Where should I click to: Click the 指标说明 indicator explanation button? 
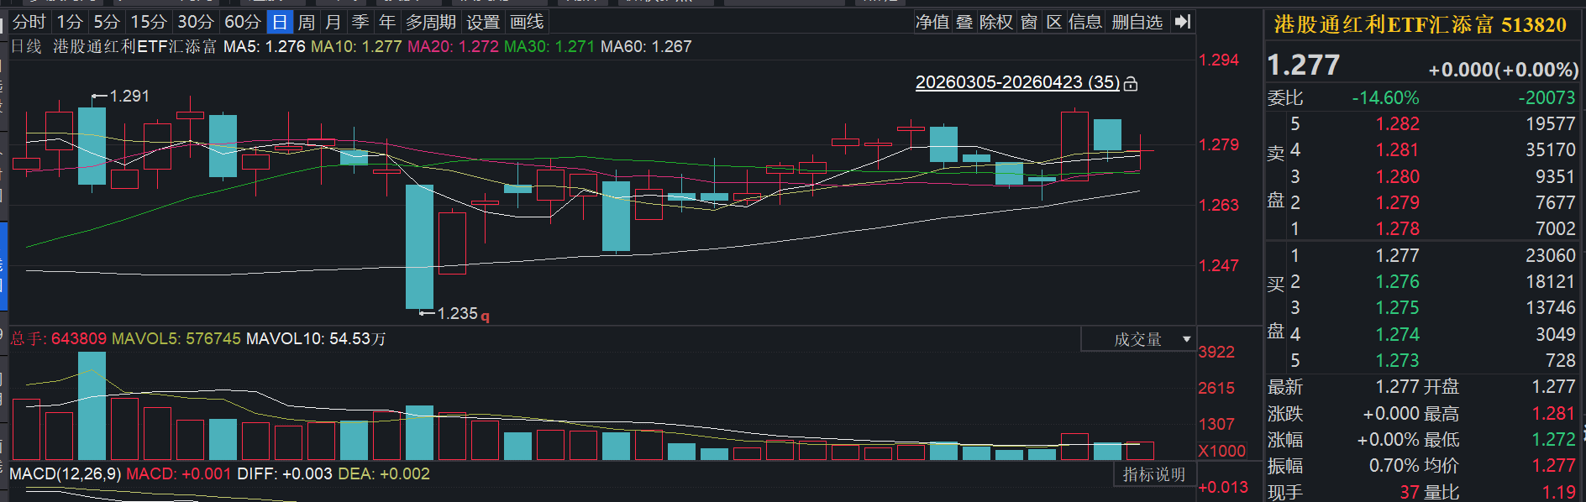coord(1154,474)
